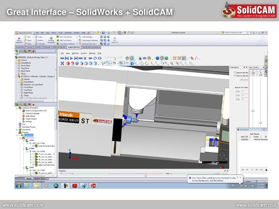Click the Windows Start button

tap(18, 185)
